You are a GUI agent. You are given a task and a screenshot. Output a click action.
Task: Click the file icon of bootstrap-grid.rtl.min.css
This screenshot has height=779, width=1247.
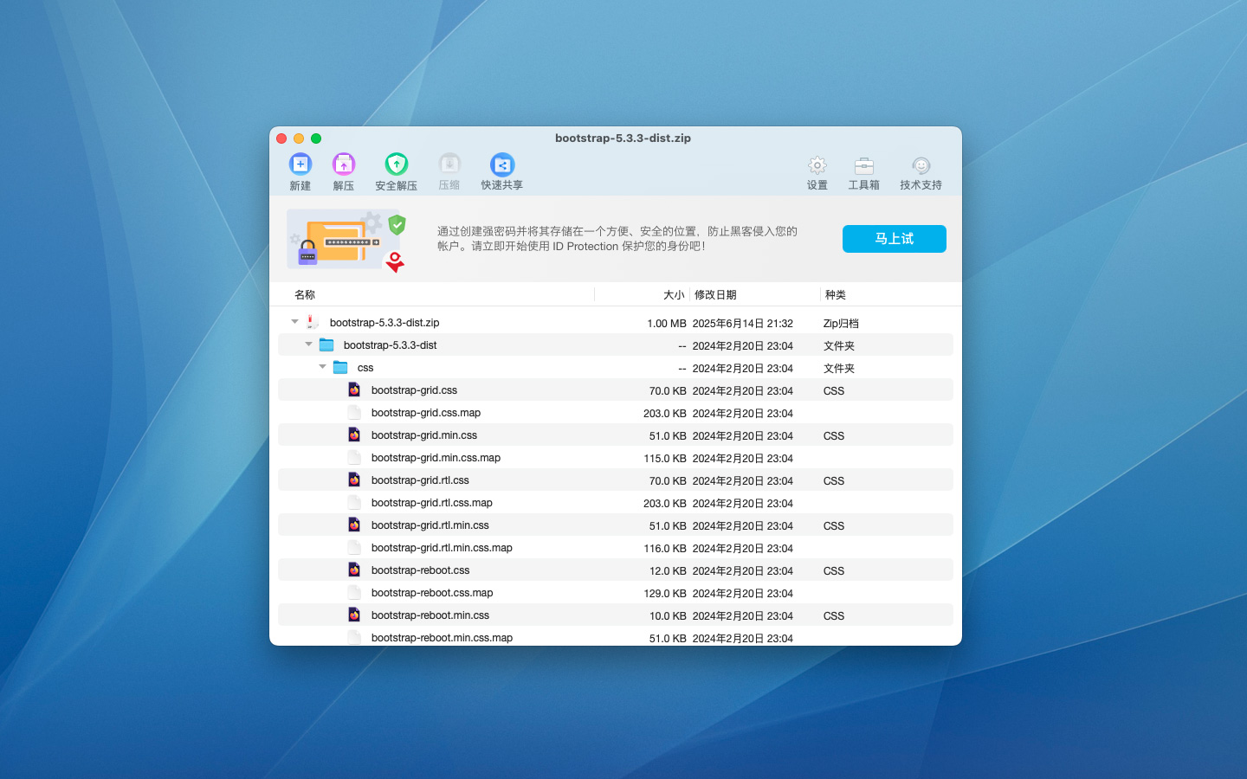pyautogui.click(x=354, y=525)
